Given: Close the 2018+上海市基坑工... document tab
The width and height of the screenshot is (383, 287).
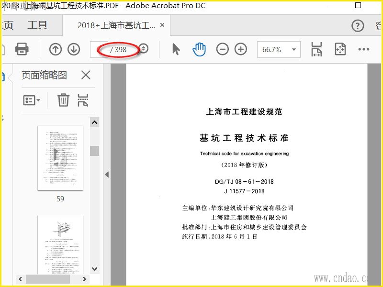Looking at the screenshot, I should 162,25.
